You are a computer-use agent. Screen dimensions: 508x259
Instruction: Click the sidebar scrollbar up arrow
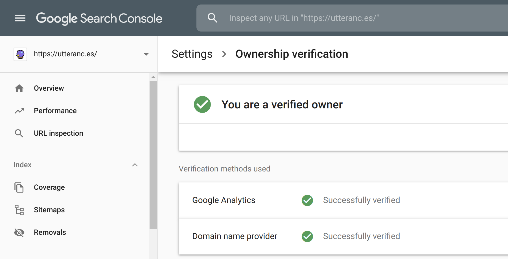click(153, 77)
